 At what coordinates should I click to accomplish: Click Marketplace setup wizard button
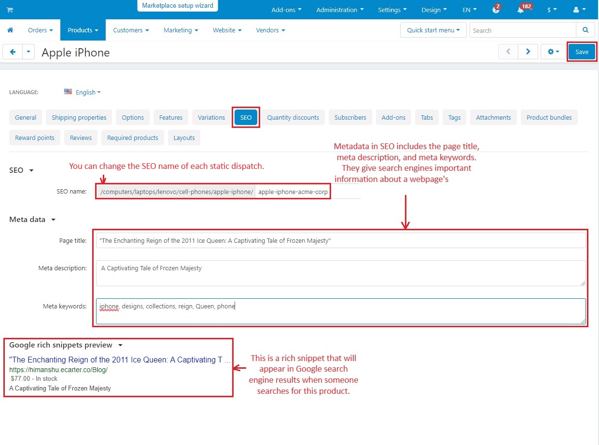tap(178, 6)
